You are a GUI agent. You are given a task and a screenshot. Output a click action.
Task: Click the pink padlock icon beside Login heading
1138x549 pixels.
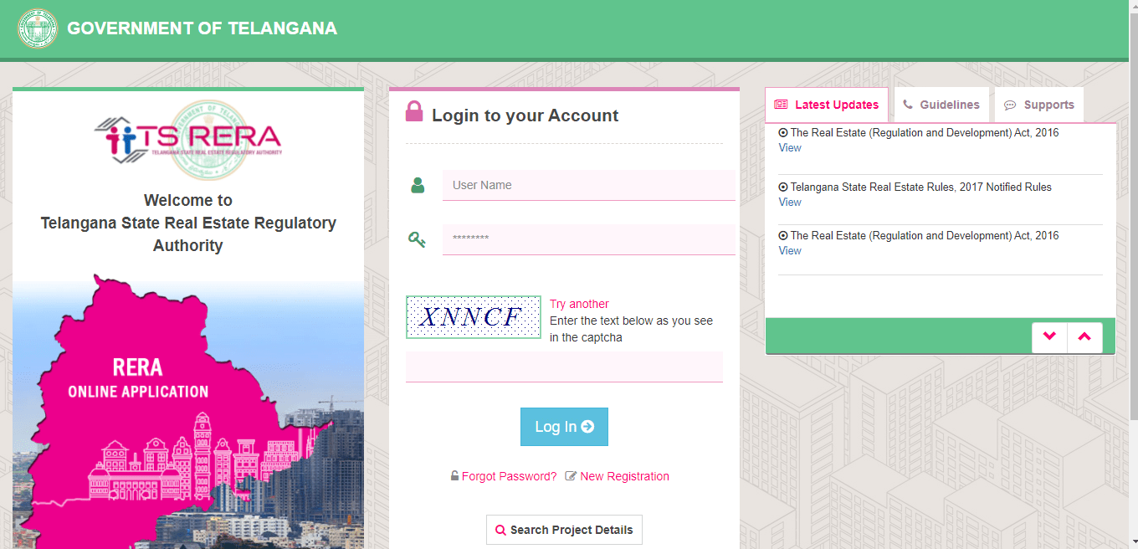414,111
